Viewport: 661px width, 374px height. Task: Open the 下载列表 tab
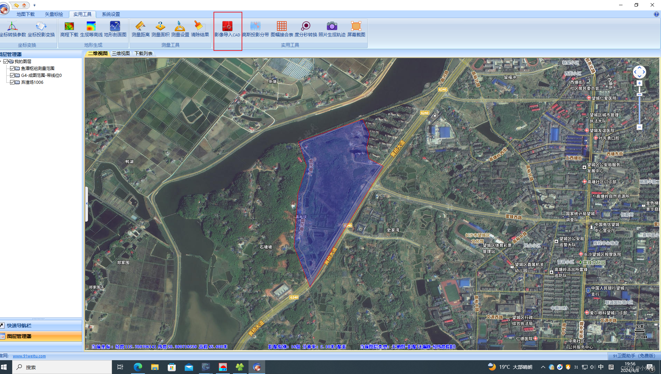tap(143, 53)
